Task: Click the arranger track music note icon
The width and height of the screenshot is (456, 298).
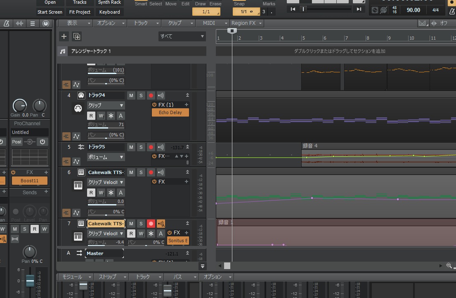Action: 63,51
